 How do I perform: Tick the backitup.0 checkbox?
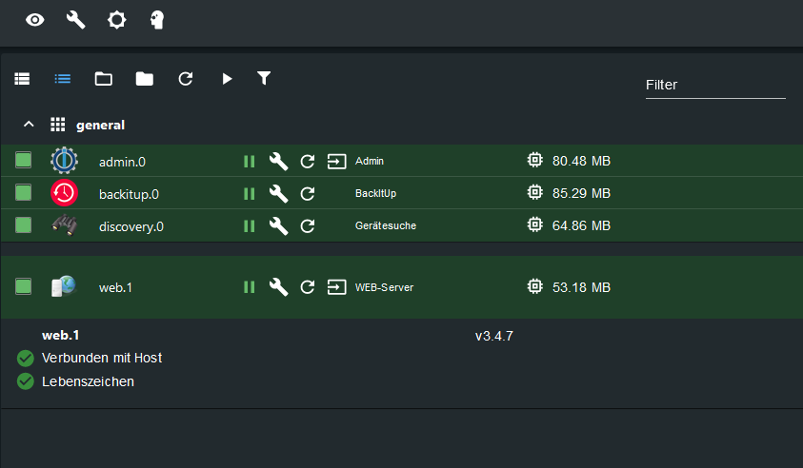[x=24, y=193]
